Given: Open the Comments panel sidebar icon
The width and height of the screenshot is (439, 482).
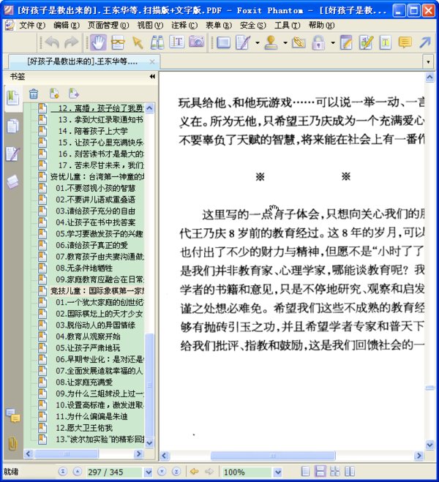Looking at the screenshot, I should 13,415.
